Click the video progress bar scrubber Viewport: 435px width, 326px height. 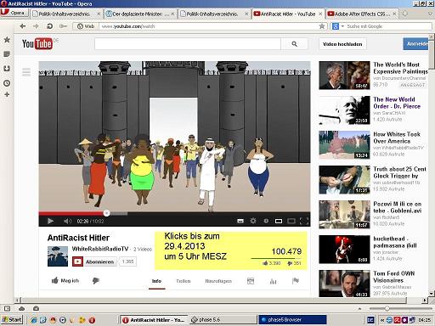106,213
